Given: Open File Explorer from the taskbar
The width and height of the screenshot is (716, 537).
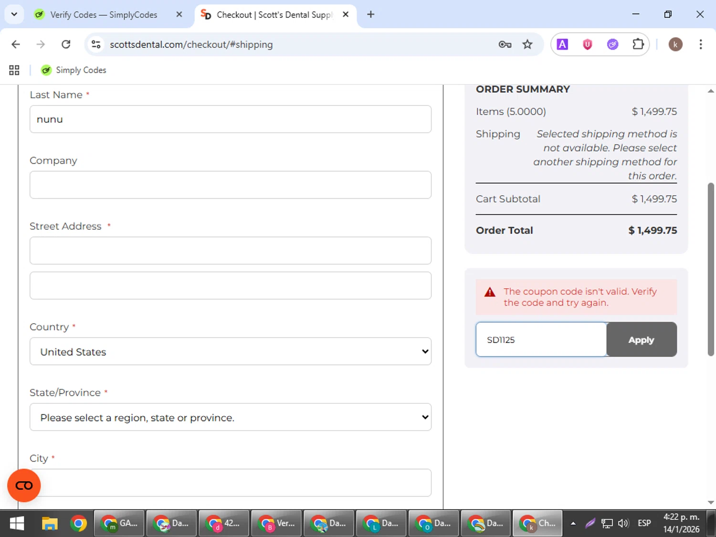Looking at the screenshot, I should click(50, 524).
